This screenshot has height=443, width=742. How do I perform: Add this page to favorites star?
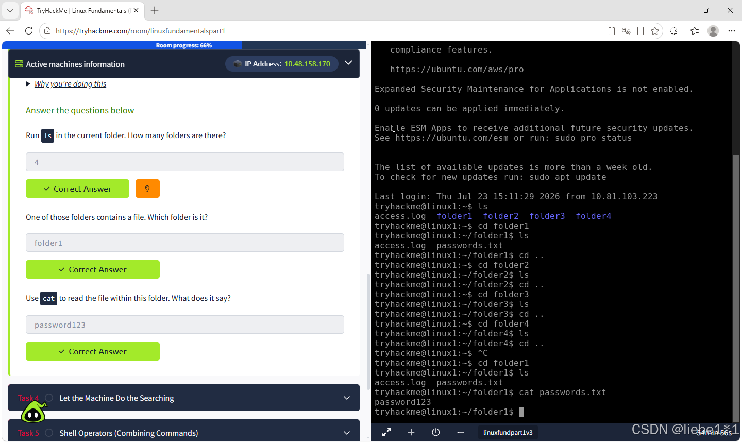(655, 31)
